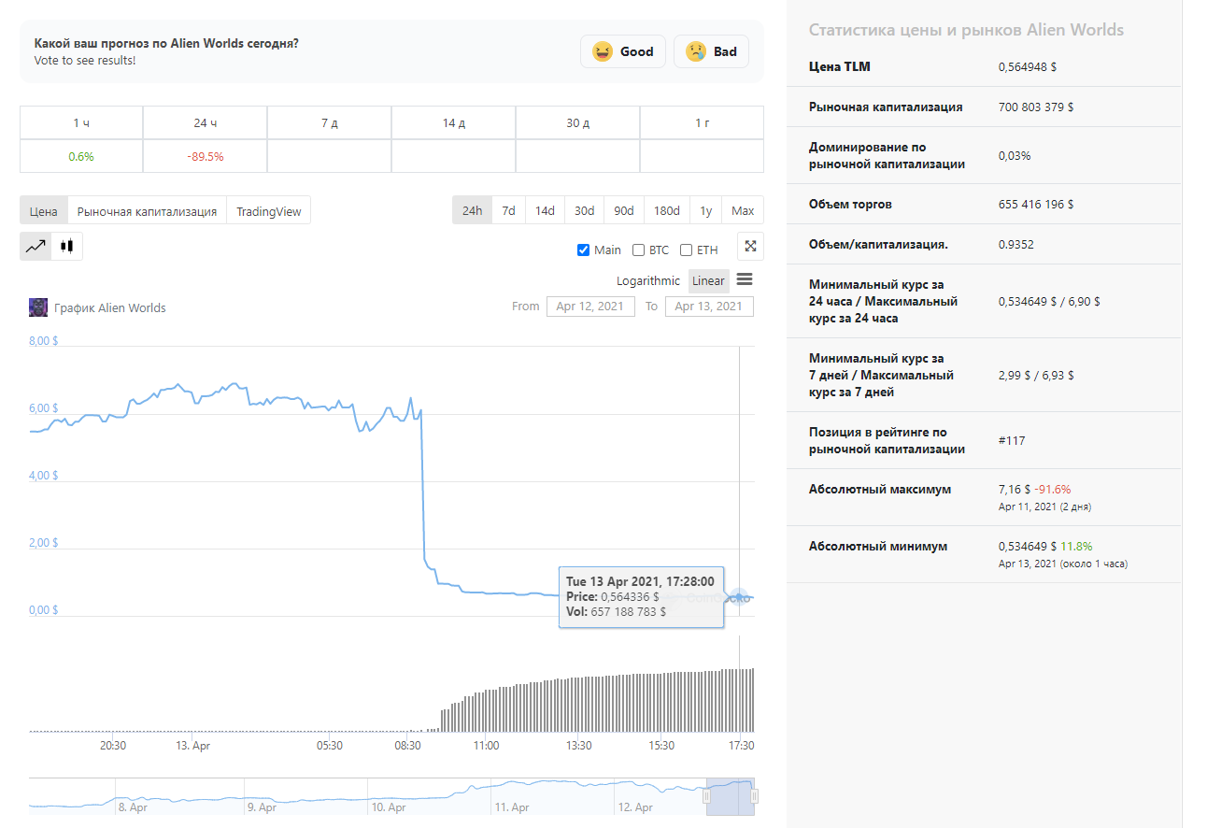Screen dimensions: 1207x828
Task: Switch to candlestick chart icon
Action: point(66,247)
